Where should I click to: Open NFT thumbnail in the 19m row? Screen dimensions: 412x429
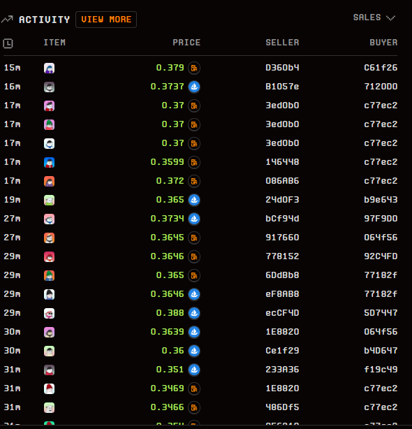49,200
